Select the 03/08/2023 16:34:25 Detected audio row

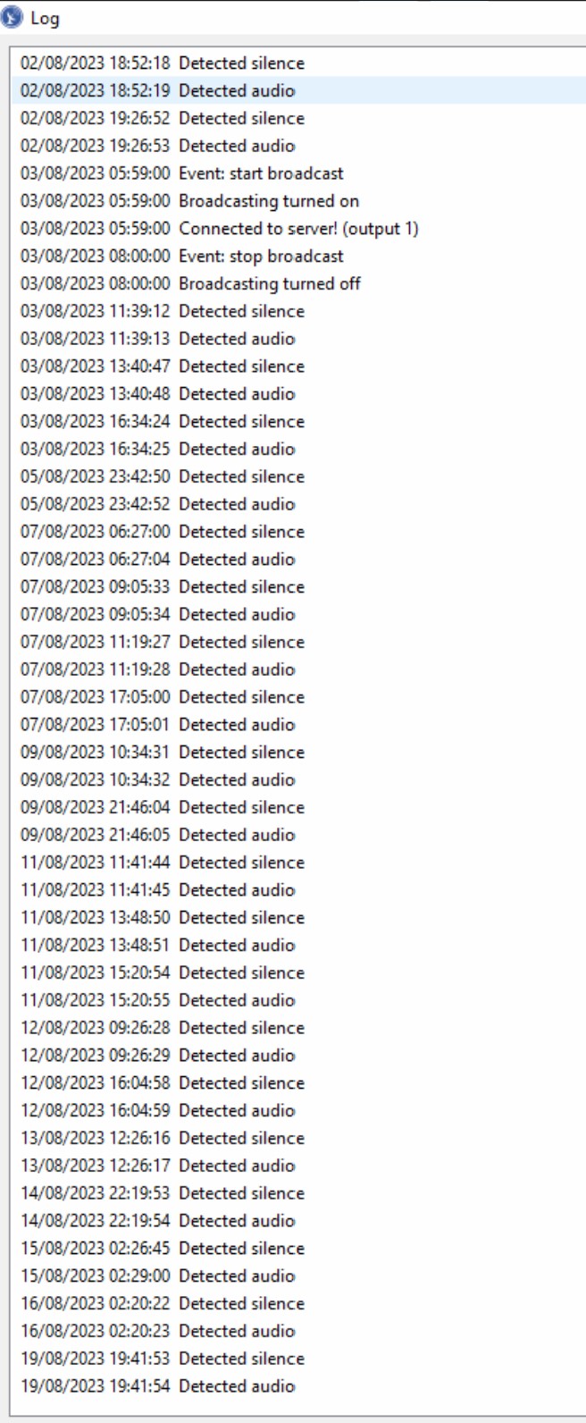coord(300,449)
